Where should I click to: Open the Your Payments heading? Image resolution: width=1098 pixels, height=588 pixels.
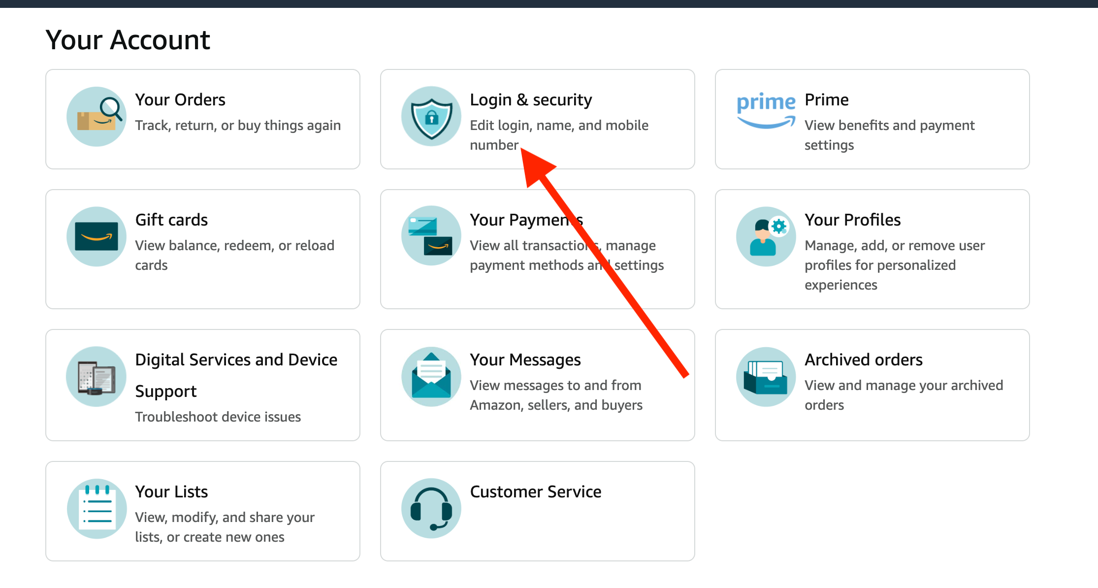(526, 220)
